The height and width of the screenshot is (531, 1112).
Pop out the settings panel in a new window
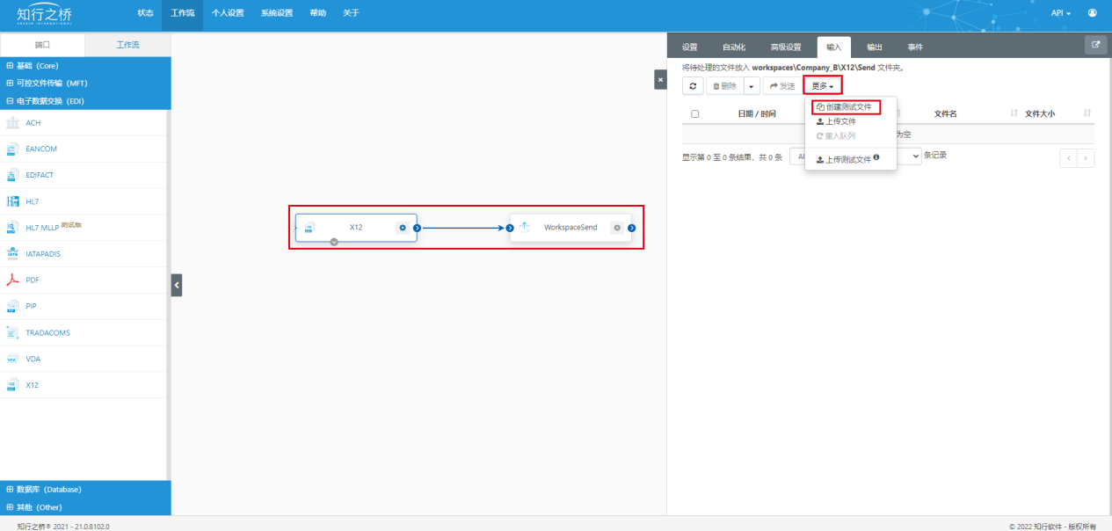[x=1095, y=45]
